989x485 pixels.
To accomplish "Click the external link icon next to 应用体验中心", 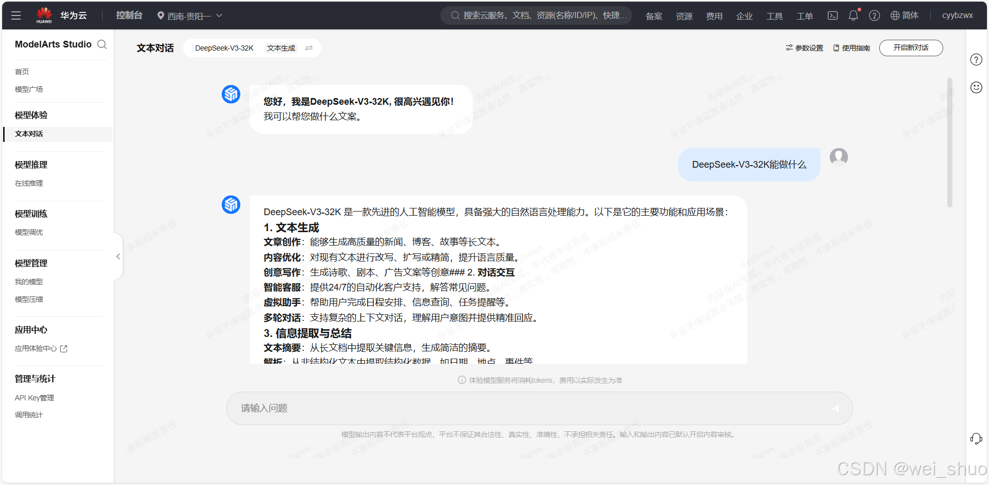I will pos(64,349).
